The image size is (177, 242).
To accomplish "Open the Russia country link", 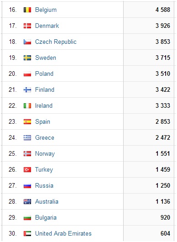I will tap(44, 185).
